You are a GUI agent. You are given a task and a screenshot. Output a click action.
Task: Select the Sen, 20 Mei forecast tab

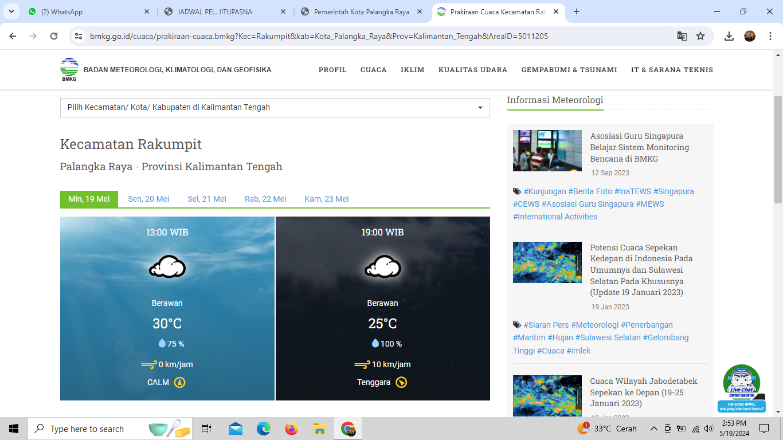pos(148,199)
